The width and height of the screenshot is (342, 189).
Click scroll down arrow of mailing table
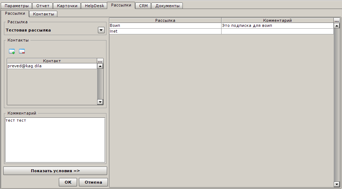coord(336,184)
